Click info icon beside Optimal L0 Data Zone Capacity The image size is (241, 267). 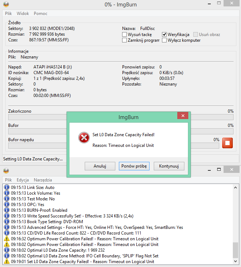tap(7, 250)
